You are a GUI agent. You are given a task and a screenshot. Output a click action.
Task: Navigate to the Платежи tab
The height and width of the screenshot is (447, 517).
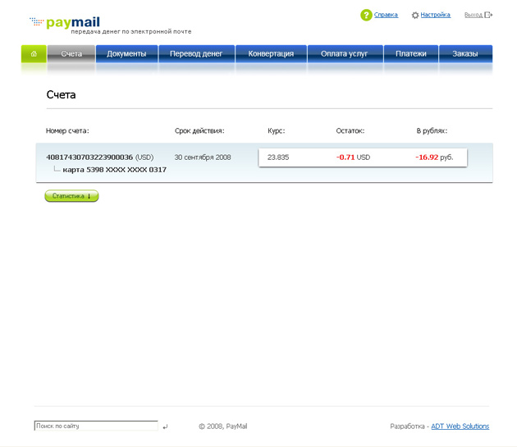[x=410, y=54]
